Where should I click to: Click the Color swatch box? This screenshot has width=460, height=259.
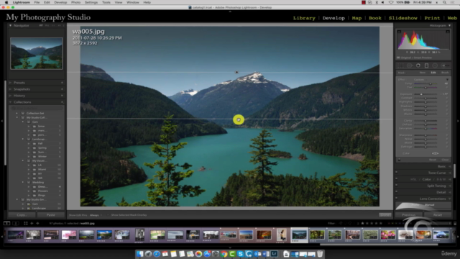[435, 153]
